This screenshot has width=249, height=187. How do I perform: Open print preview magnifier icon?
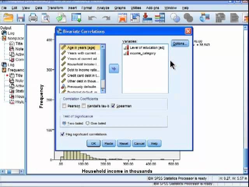coord(46,18)
